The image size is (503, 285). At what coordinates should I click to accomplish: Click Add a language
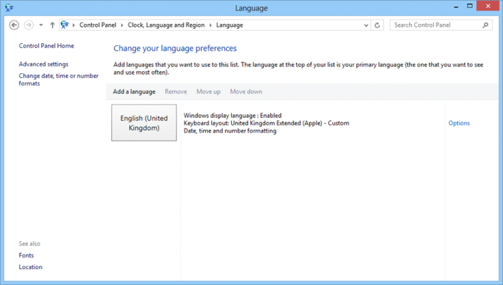[x=134, y=92]
